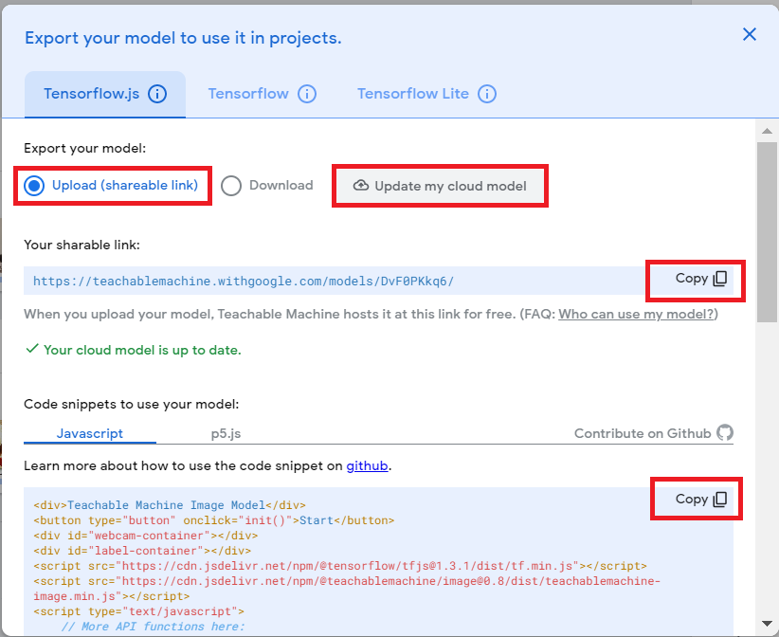Close the export dialog with the X
Image resolution: width=779 pixels, height=637 pixels.
[750, 34]
